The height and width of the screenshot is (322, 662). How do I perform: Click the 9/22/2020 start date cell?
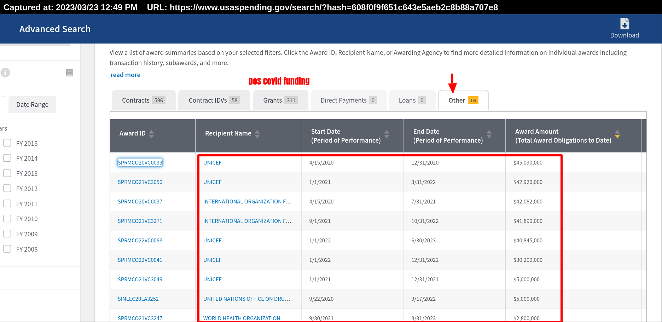tap(321, 299)
